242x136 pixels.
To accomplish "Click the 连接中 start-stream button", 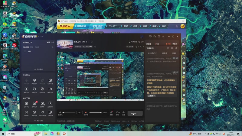I will click(x=135, y=114).
